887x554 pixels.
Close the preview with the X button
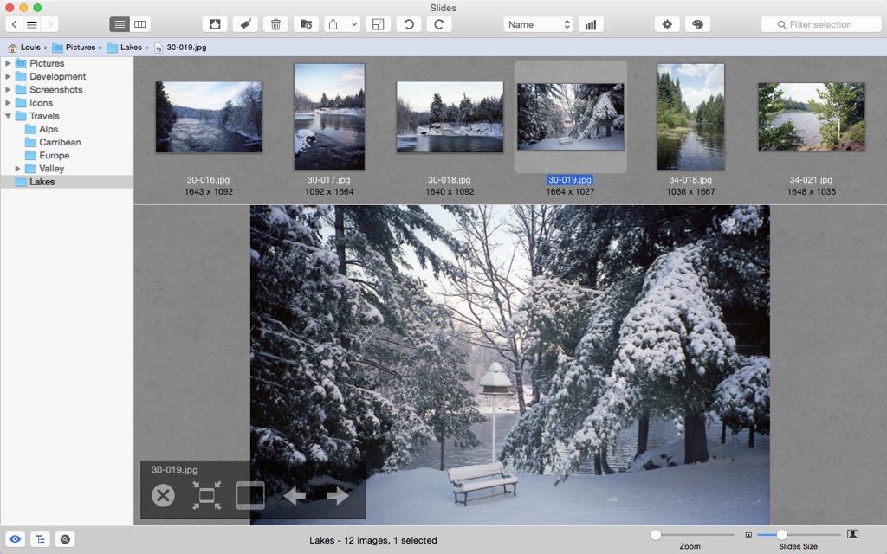(x=163, y=496)
